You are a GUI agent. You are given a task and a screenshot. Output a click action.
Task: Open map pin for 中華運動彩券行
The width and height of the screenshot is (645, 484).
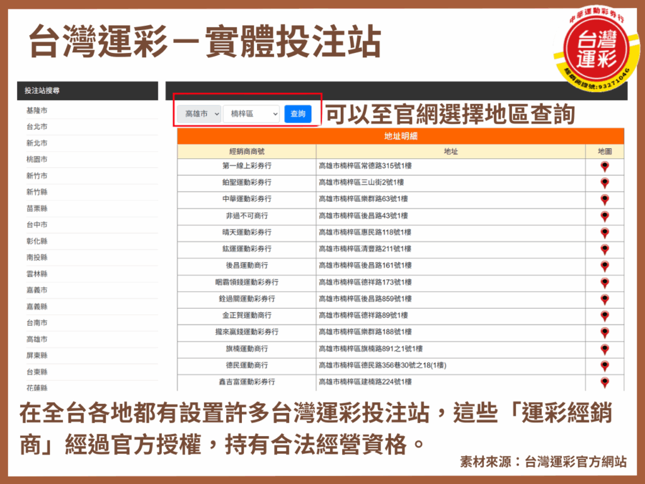pos(604,200)
